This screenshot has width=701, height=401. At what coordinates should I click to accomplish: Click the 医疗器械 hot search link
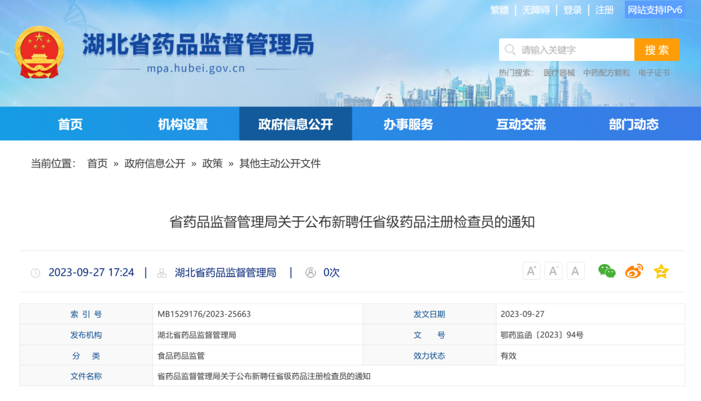click(x=559, y=73)
